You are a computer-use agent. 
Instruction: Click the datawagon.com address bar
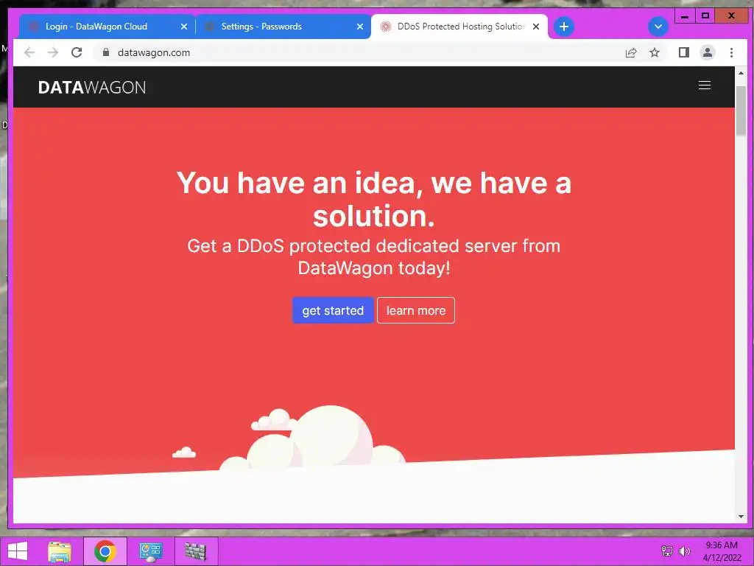[x=356, y=52]
